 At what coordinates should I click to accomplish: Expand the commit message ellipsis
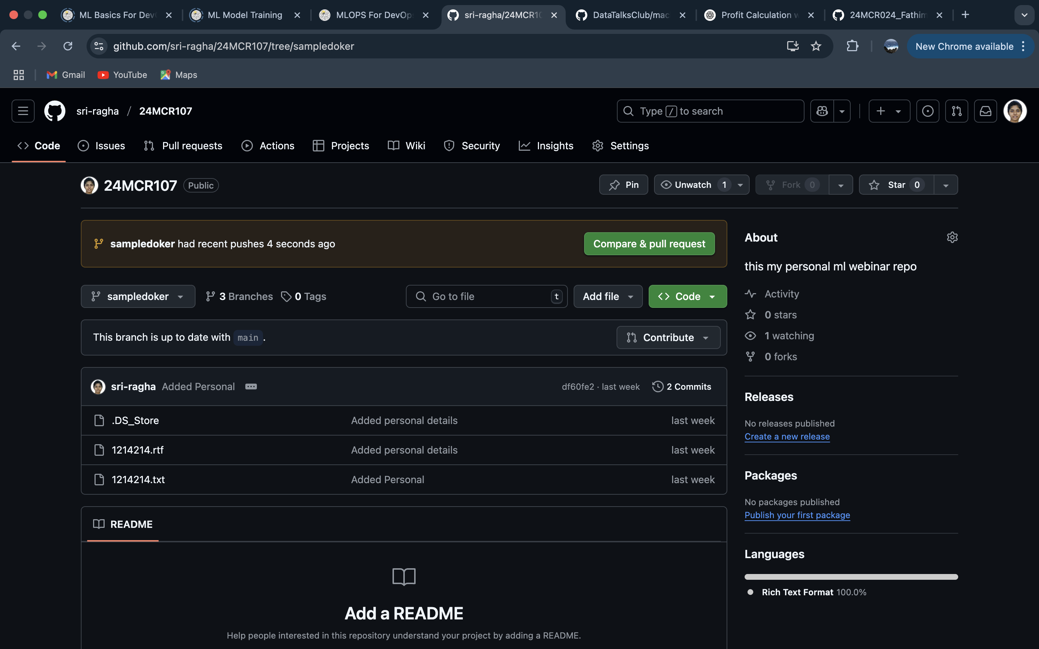pyautogui.click(x=251, y=387)
